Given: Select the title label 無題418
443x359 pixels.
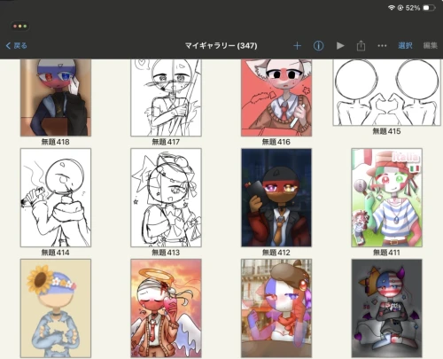Looking at the screenshot, I should pyautogui.click(x=56, y=142).
